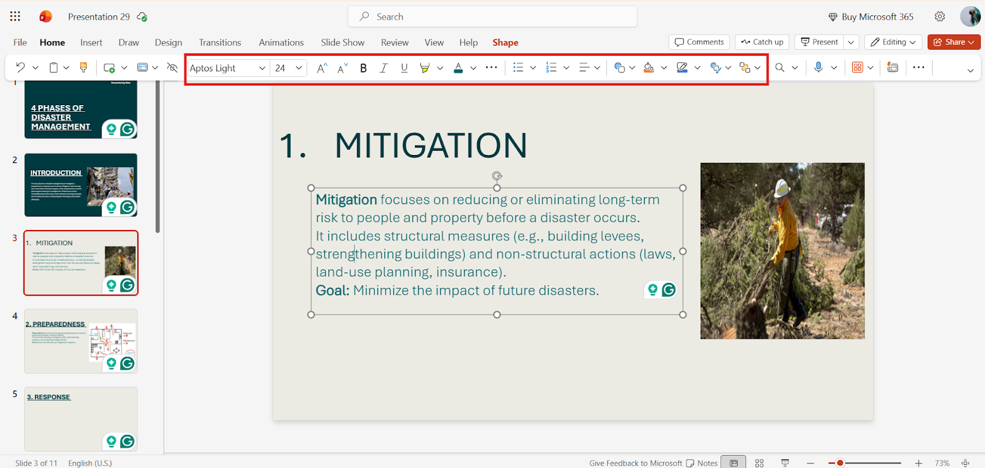This screenshot has width=985, height=468.
Task: Click the Designer icon
Action: pos(893,68)
